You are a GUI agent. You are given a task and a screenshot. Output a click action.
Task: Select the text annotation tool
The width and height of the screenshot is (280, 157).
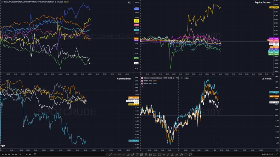coord(186,155)
